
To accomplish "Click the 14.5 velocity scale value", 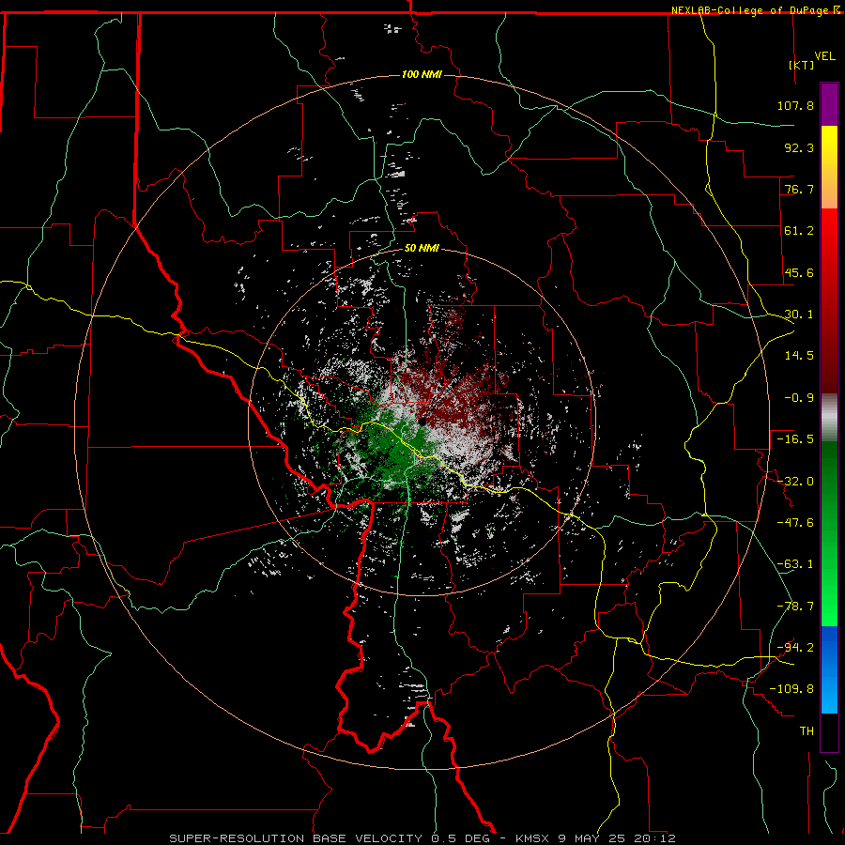I will click(799, 356).
